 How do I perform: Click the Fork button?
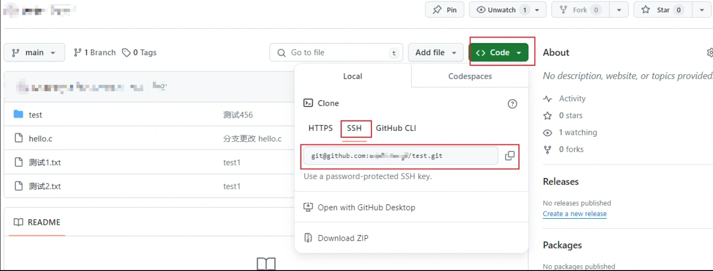(x=580, y=10)
